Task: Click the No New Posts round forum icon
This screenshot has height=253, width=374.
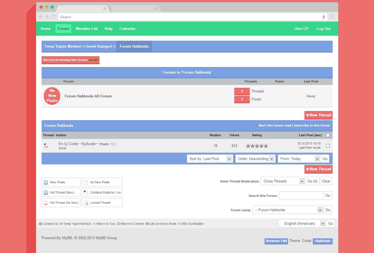Action: click(52, 96)
